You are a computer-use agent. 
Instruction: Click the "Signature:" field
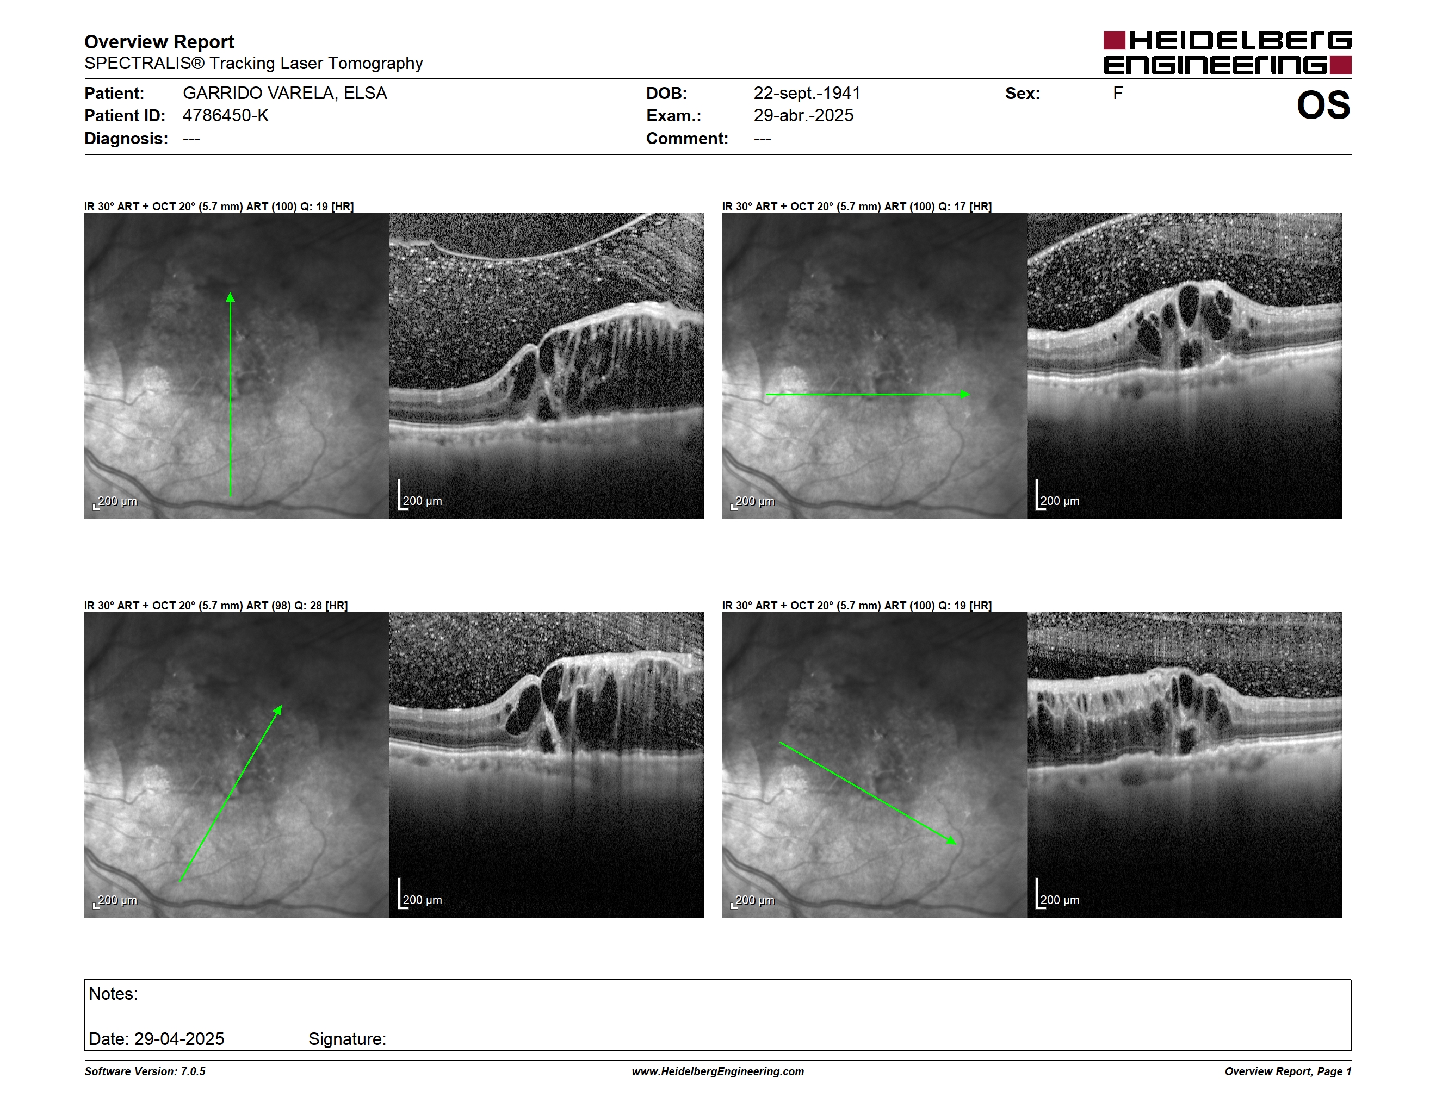coord(347,1039)
